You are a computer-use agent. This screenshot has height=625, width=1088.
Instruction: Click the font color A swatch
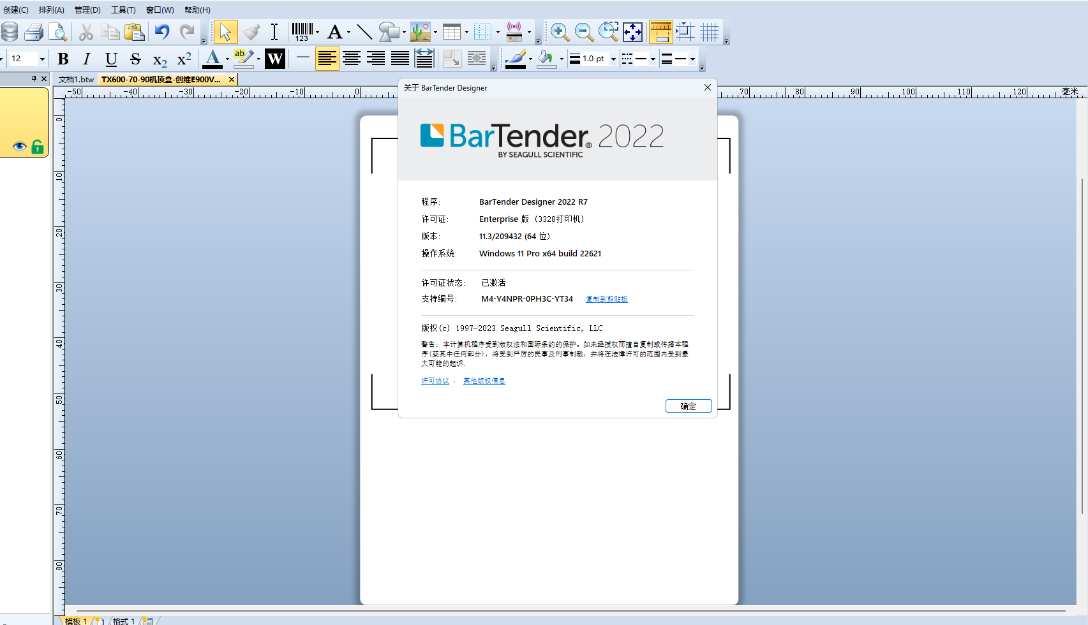(x=212, y=59)
